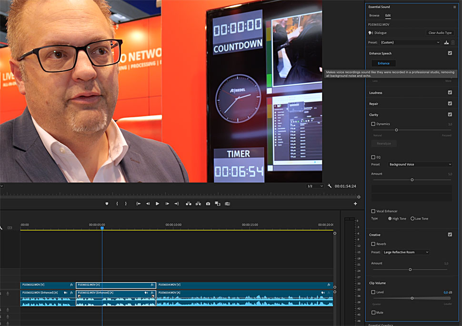Screen dimensions: 462x326
Task: Click the Go to In point icon
Action: [138, 203]
